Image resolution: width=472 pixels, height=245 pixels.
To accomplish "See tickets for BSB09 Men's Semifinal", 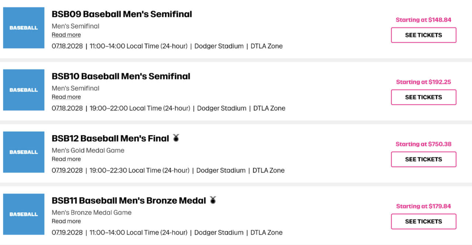I will click(423, 35).
